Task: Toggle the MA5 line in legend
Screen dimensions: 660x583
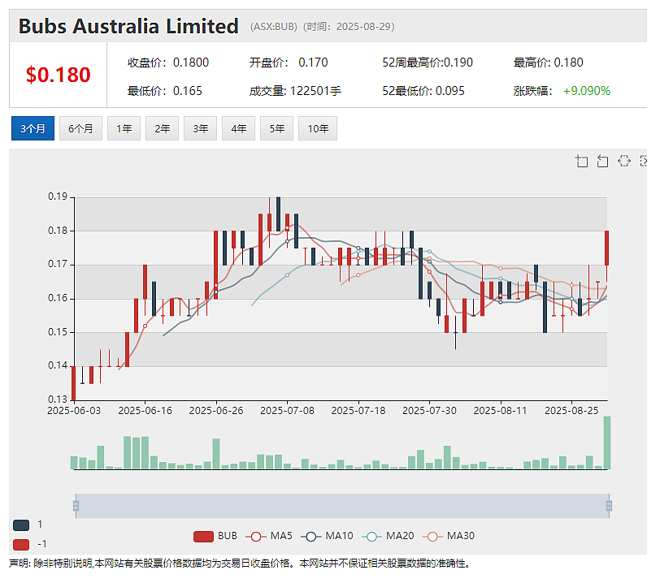Action: coord(269,536)
